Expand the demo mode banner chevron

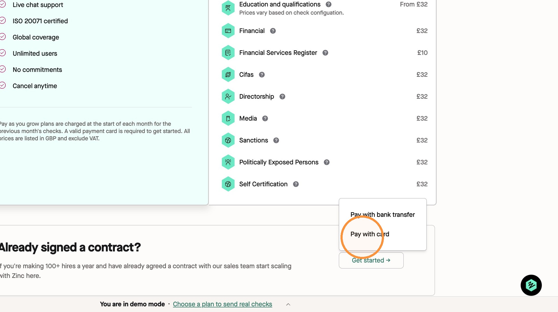[288, 304]
